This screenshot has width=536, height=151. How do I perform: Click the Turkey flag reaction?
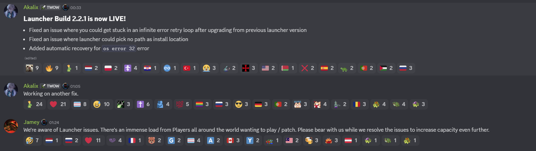(191, 68)
